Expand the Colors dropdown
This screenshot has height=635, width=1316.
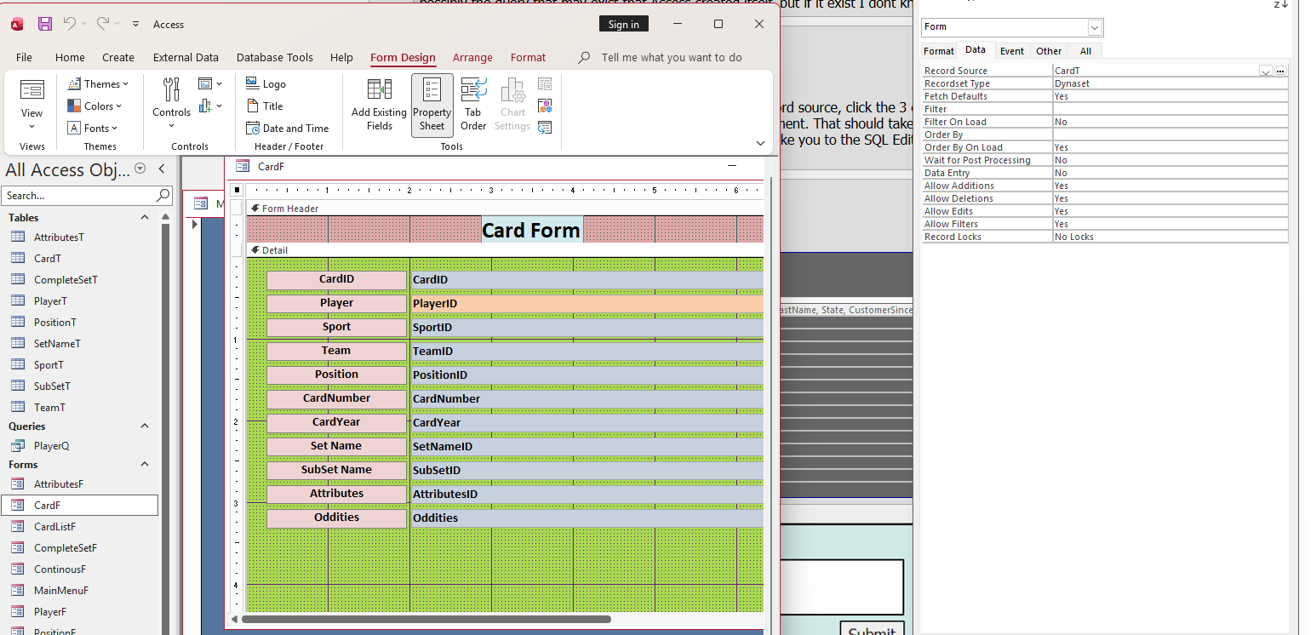coord(94,106)
